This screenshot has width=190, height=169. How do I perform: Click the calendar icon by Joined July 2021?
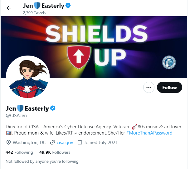(x=80, y=142)
